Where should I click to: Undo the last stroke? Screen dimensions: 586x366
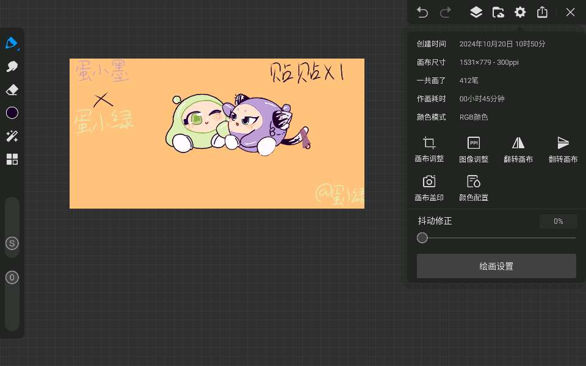[x=422, y=12]
